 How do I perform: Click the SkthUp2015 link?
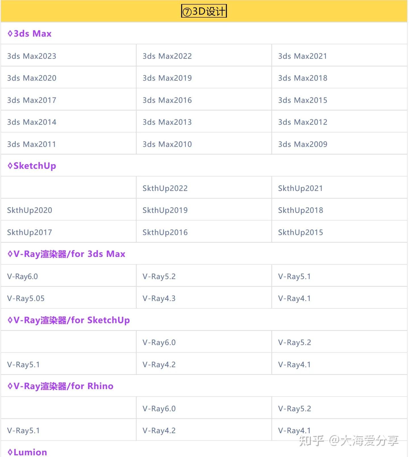pyautogui.click(x=301, y=232)
